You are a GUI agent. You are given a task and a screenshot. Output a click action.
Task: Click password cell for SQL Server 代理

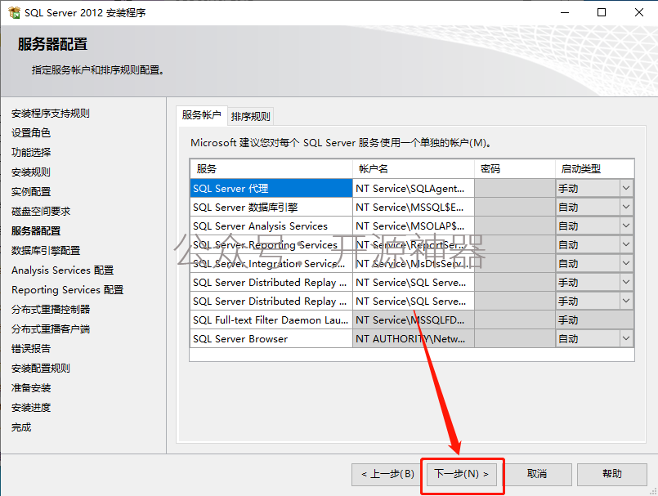tap(515, 189)
